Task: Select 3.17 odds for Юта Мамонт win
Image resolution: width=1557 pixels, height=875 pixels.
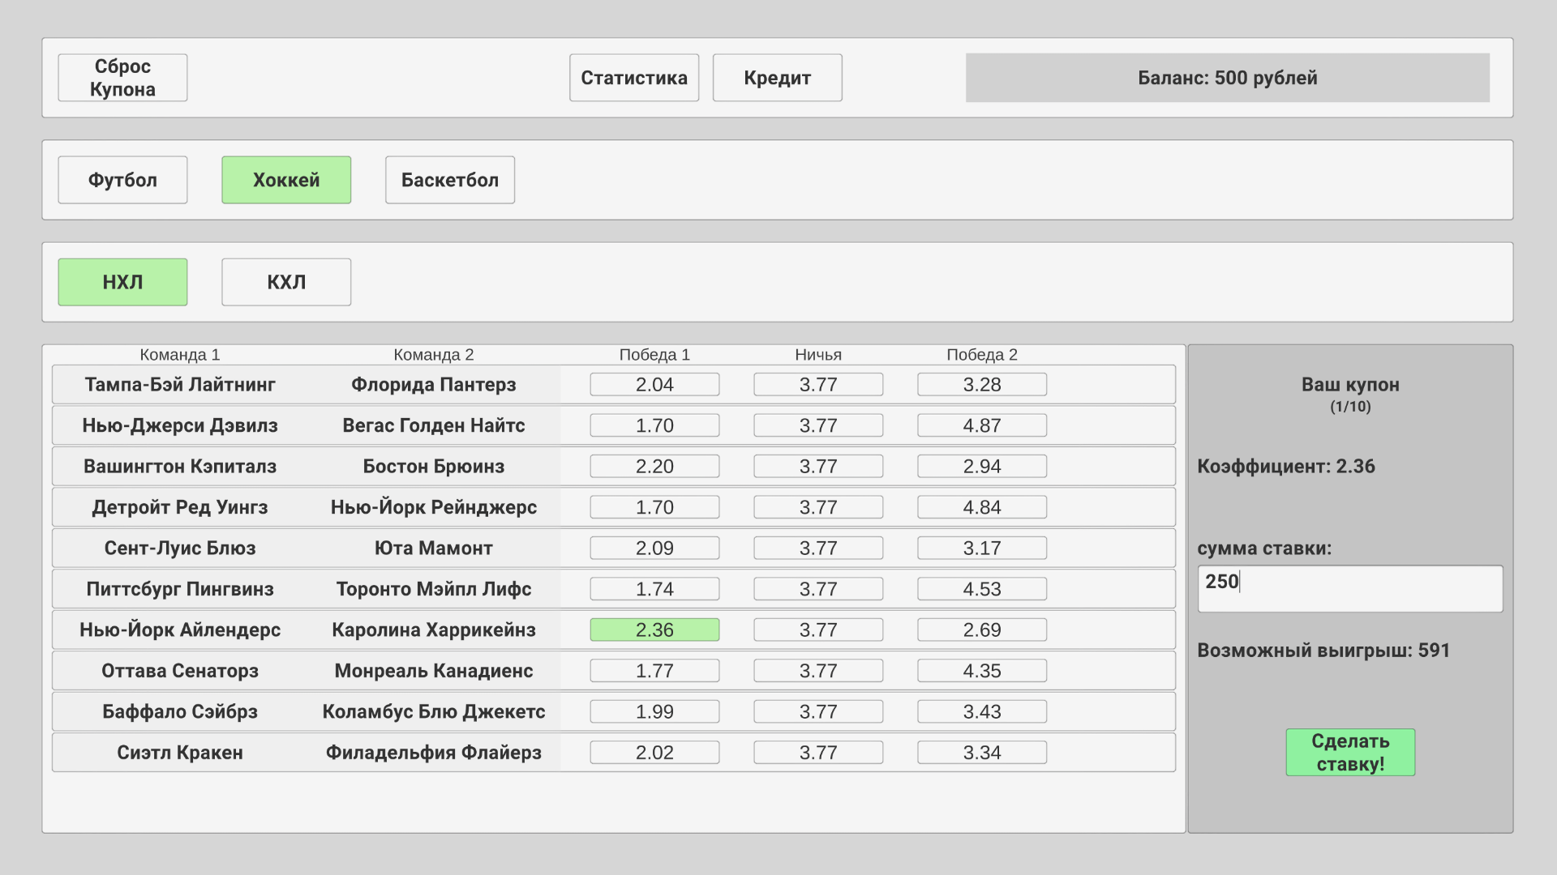Action: click(x=981, y=548)
